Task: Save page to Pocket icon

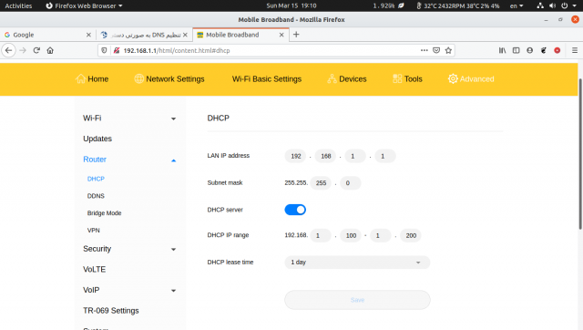Action: click(436, 50)
